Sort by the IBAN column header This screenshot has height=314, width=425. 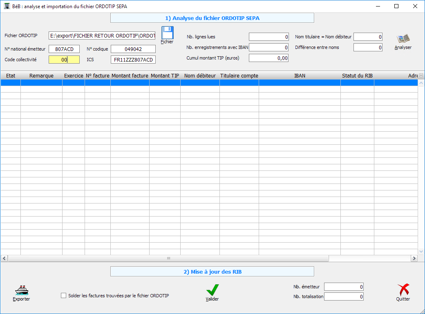point(300,76)
